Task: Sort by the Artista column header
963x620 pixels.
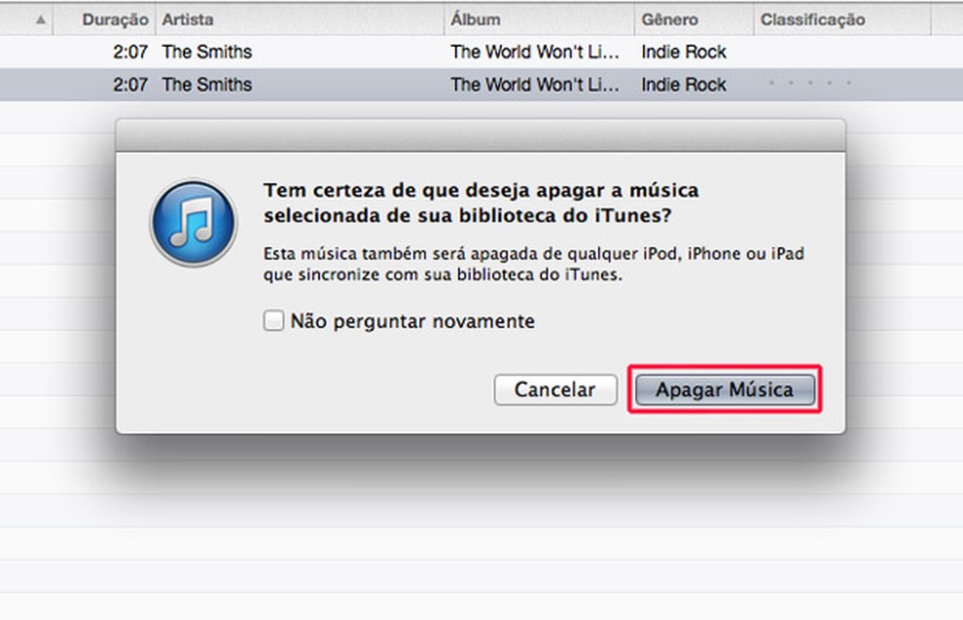Action: (x=299, y=20)
